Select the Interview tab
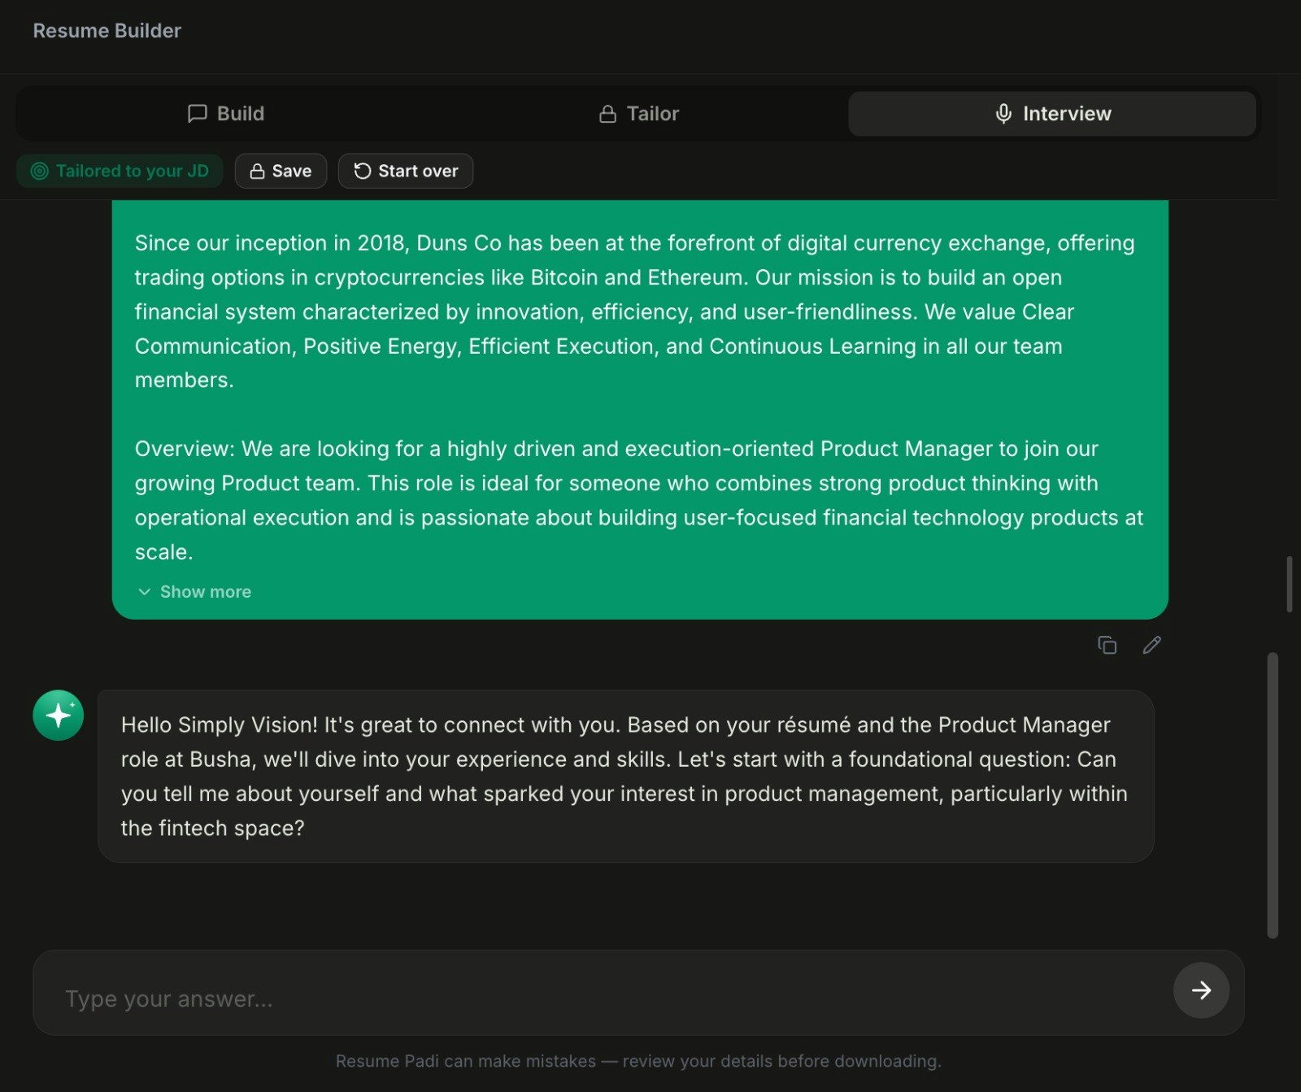This screenshot has height=1092, width=1301. pos(1052,114)
